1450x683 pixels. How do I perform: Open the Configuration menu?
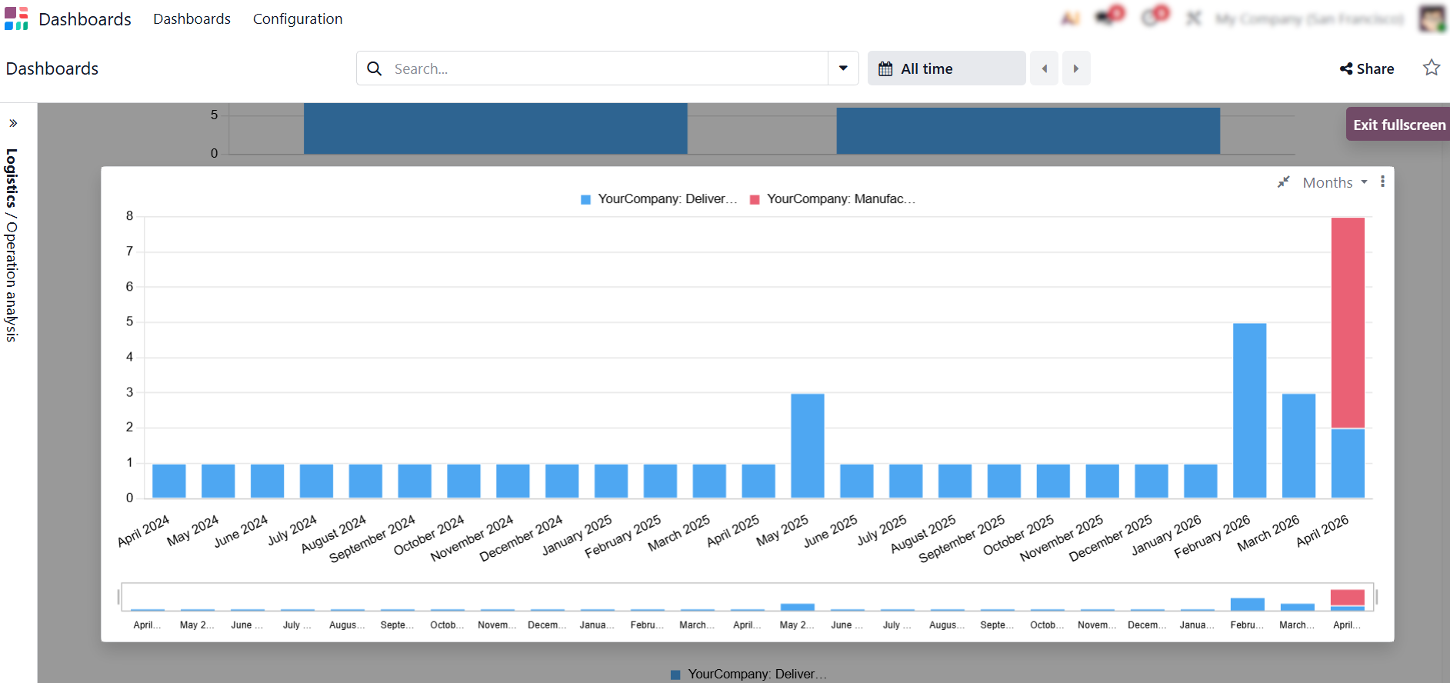click(297, 18)
